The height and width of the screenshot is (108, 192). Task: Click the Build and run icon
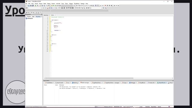pos(56,6)
